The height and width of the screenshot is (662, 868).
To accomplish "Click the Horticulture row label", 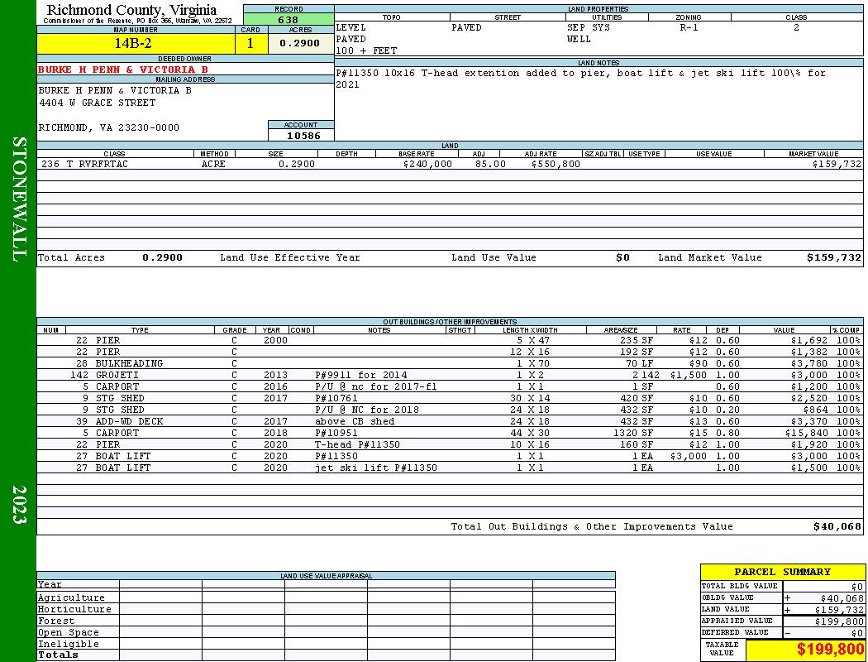I will pyautogui.click(x=74, y=609).
